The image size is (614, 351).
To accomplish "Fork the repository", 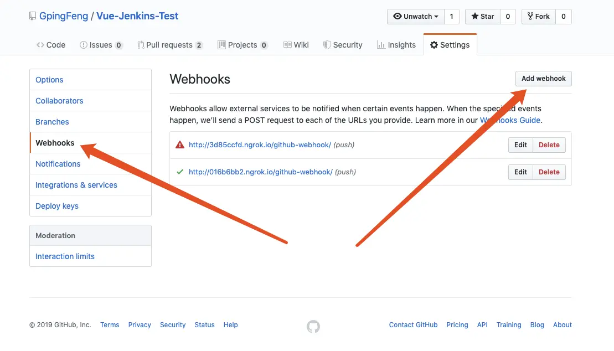I will (538, 17).
